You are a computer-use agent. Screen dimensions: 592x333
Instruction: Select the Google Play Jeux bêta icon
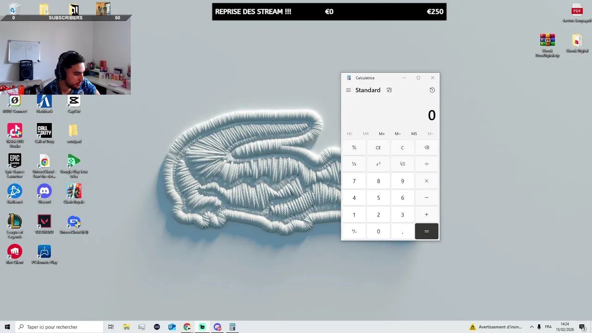coord(74,166)
